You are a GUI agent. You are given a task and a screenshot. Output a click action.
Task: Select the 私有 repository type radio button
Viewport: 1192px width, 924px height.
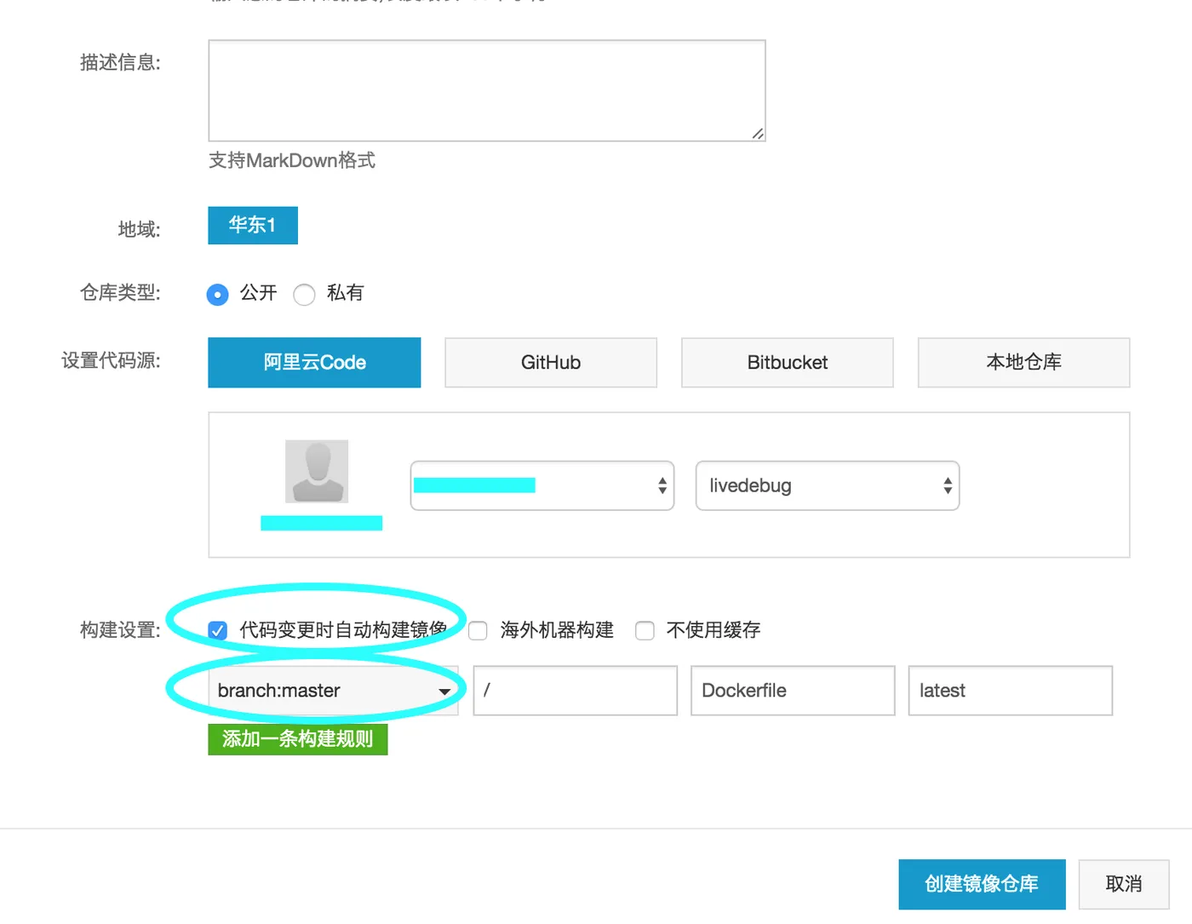coord(304,294)
